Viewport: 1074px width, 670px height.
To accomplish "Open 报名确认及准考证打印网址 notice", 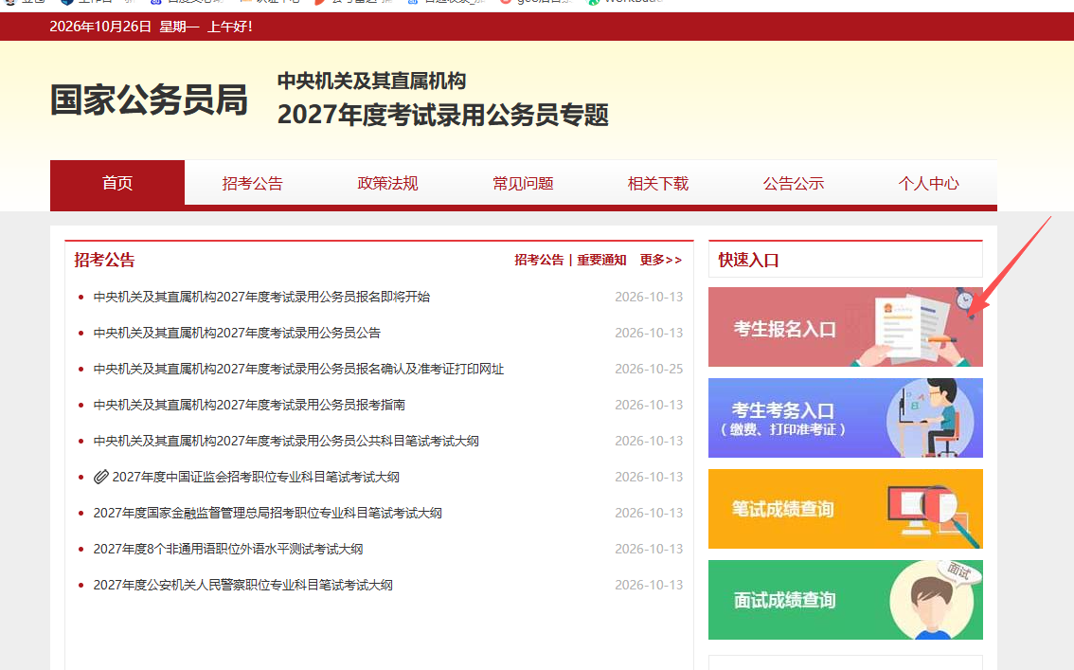I will (x=298, y=369).
